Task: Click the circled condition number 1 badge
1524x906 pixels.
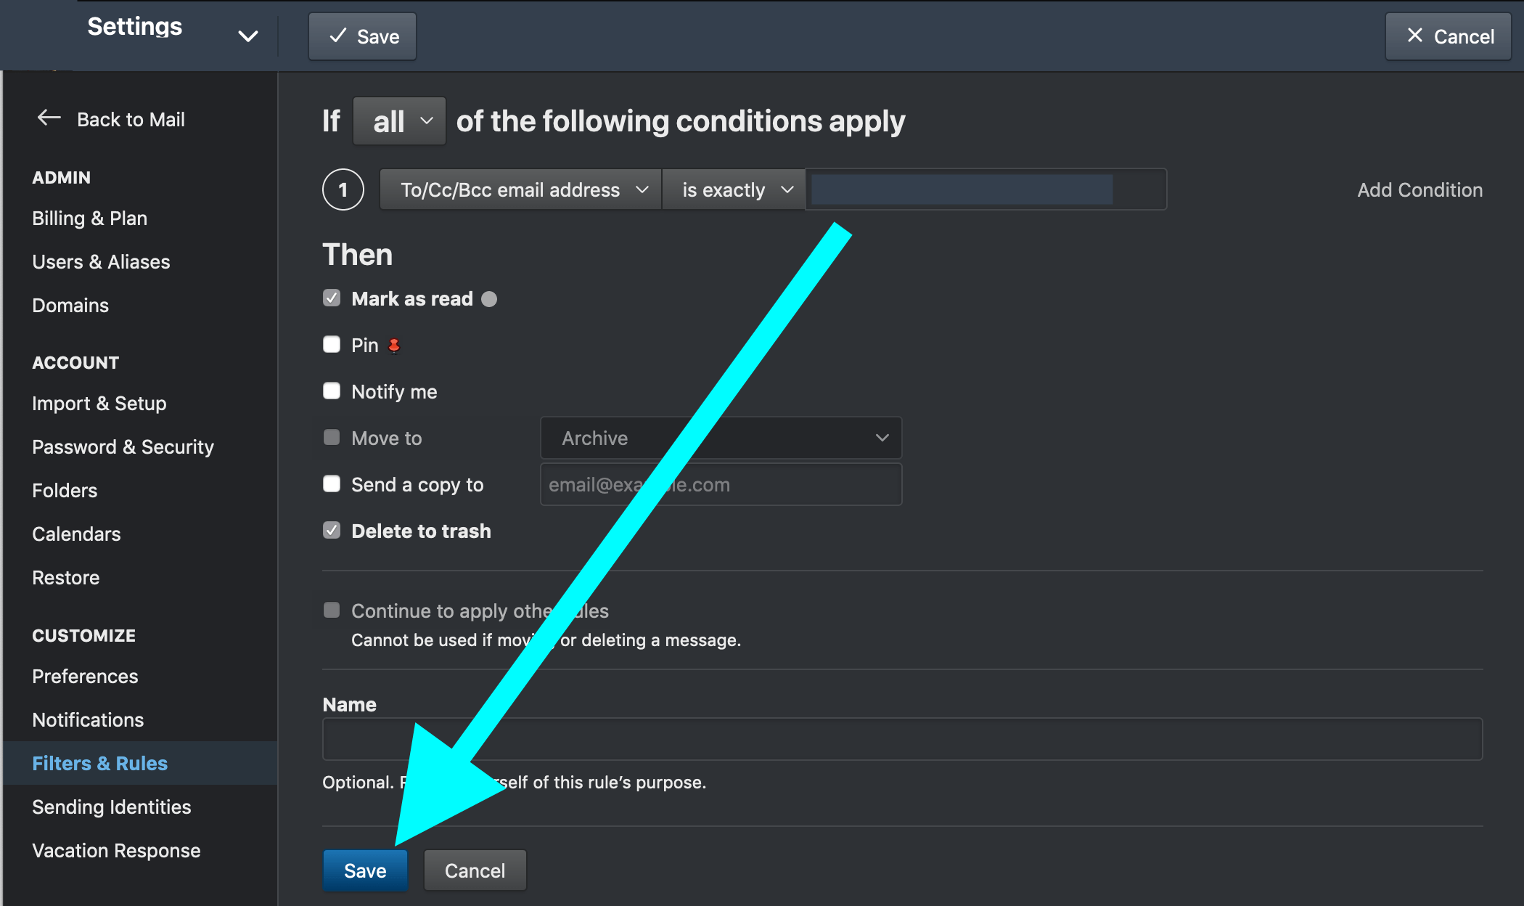Action: coord(343,189)
